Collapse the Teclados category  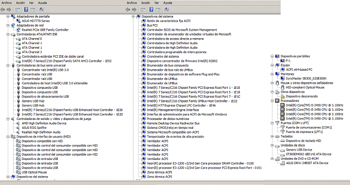(x=272, y=136)
